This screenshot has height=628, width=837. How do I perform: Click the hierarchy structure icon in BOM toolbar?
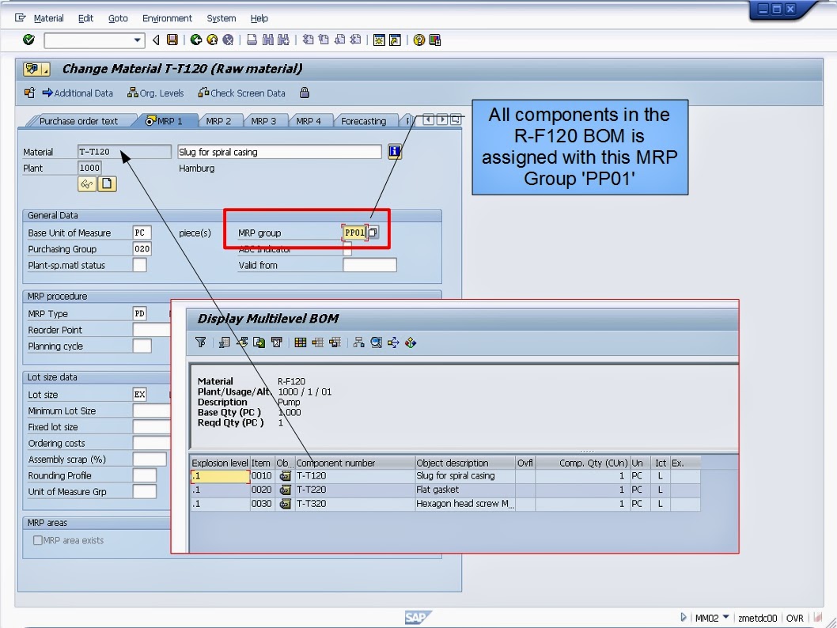point(358,342)
